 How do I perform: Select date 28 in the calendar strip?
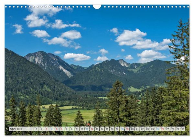(x=173, y=129)
